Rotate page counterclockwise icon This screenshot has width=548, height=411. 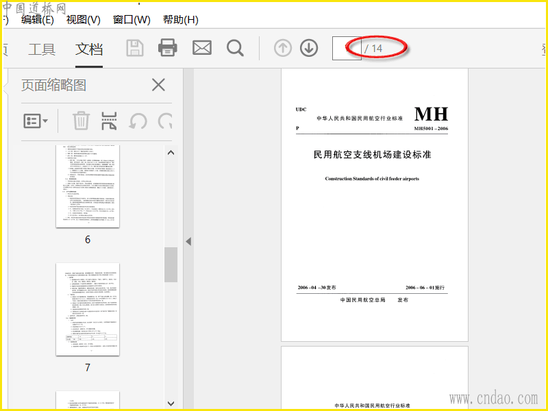(x=138, y=121)
